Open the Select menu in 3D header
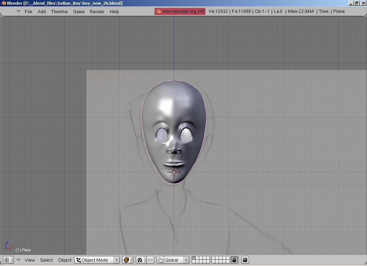 coord(46,260)
